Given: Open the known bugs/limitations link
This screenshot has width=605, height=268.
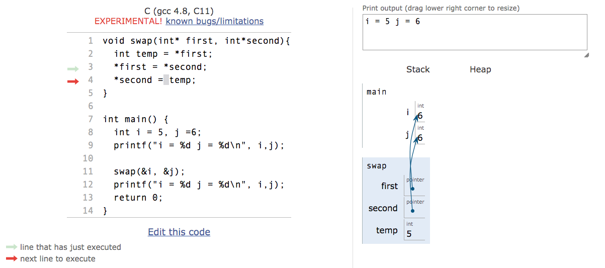Looking at the screenshot, I should 215,21.
